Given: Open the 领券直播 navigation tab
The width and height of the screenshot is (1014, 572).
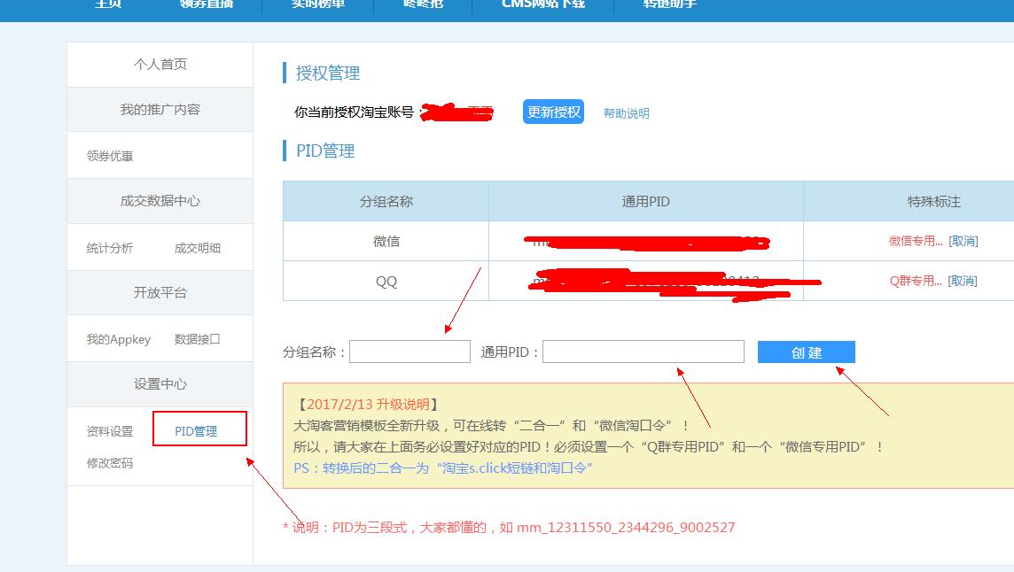Looking at the screenshot, I should (207, 4).
